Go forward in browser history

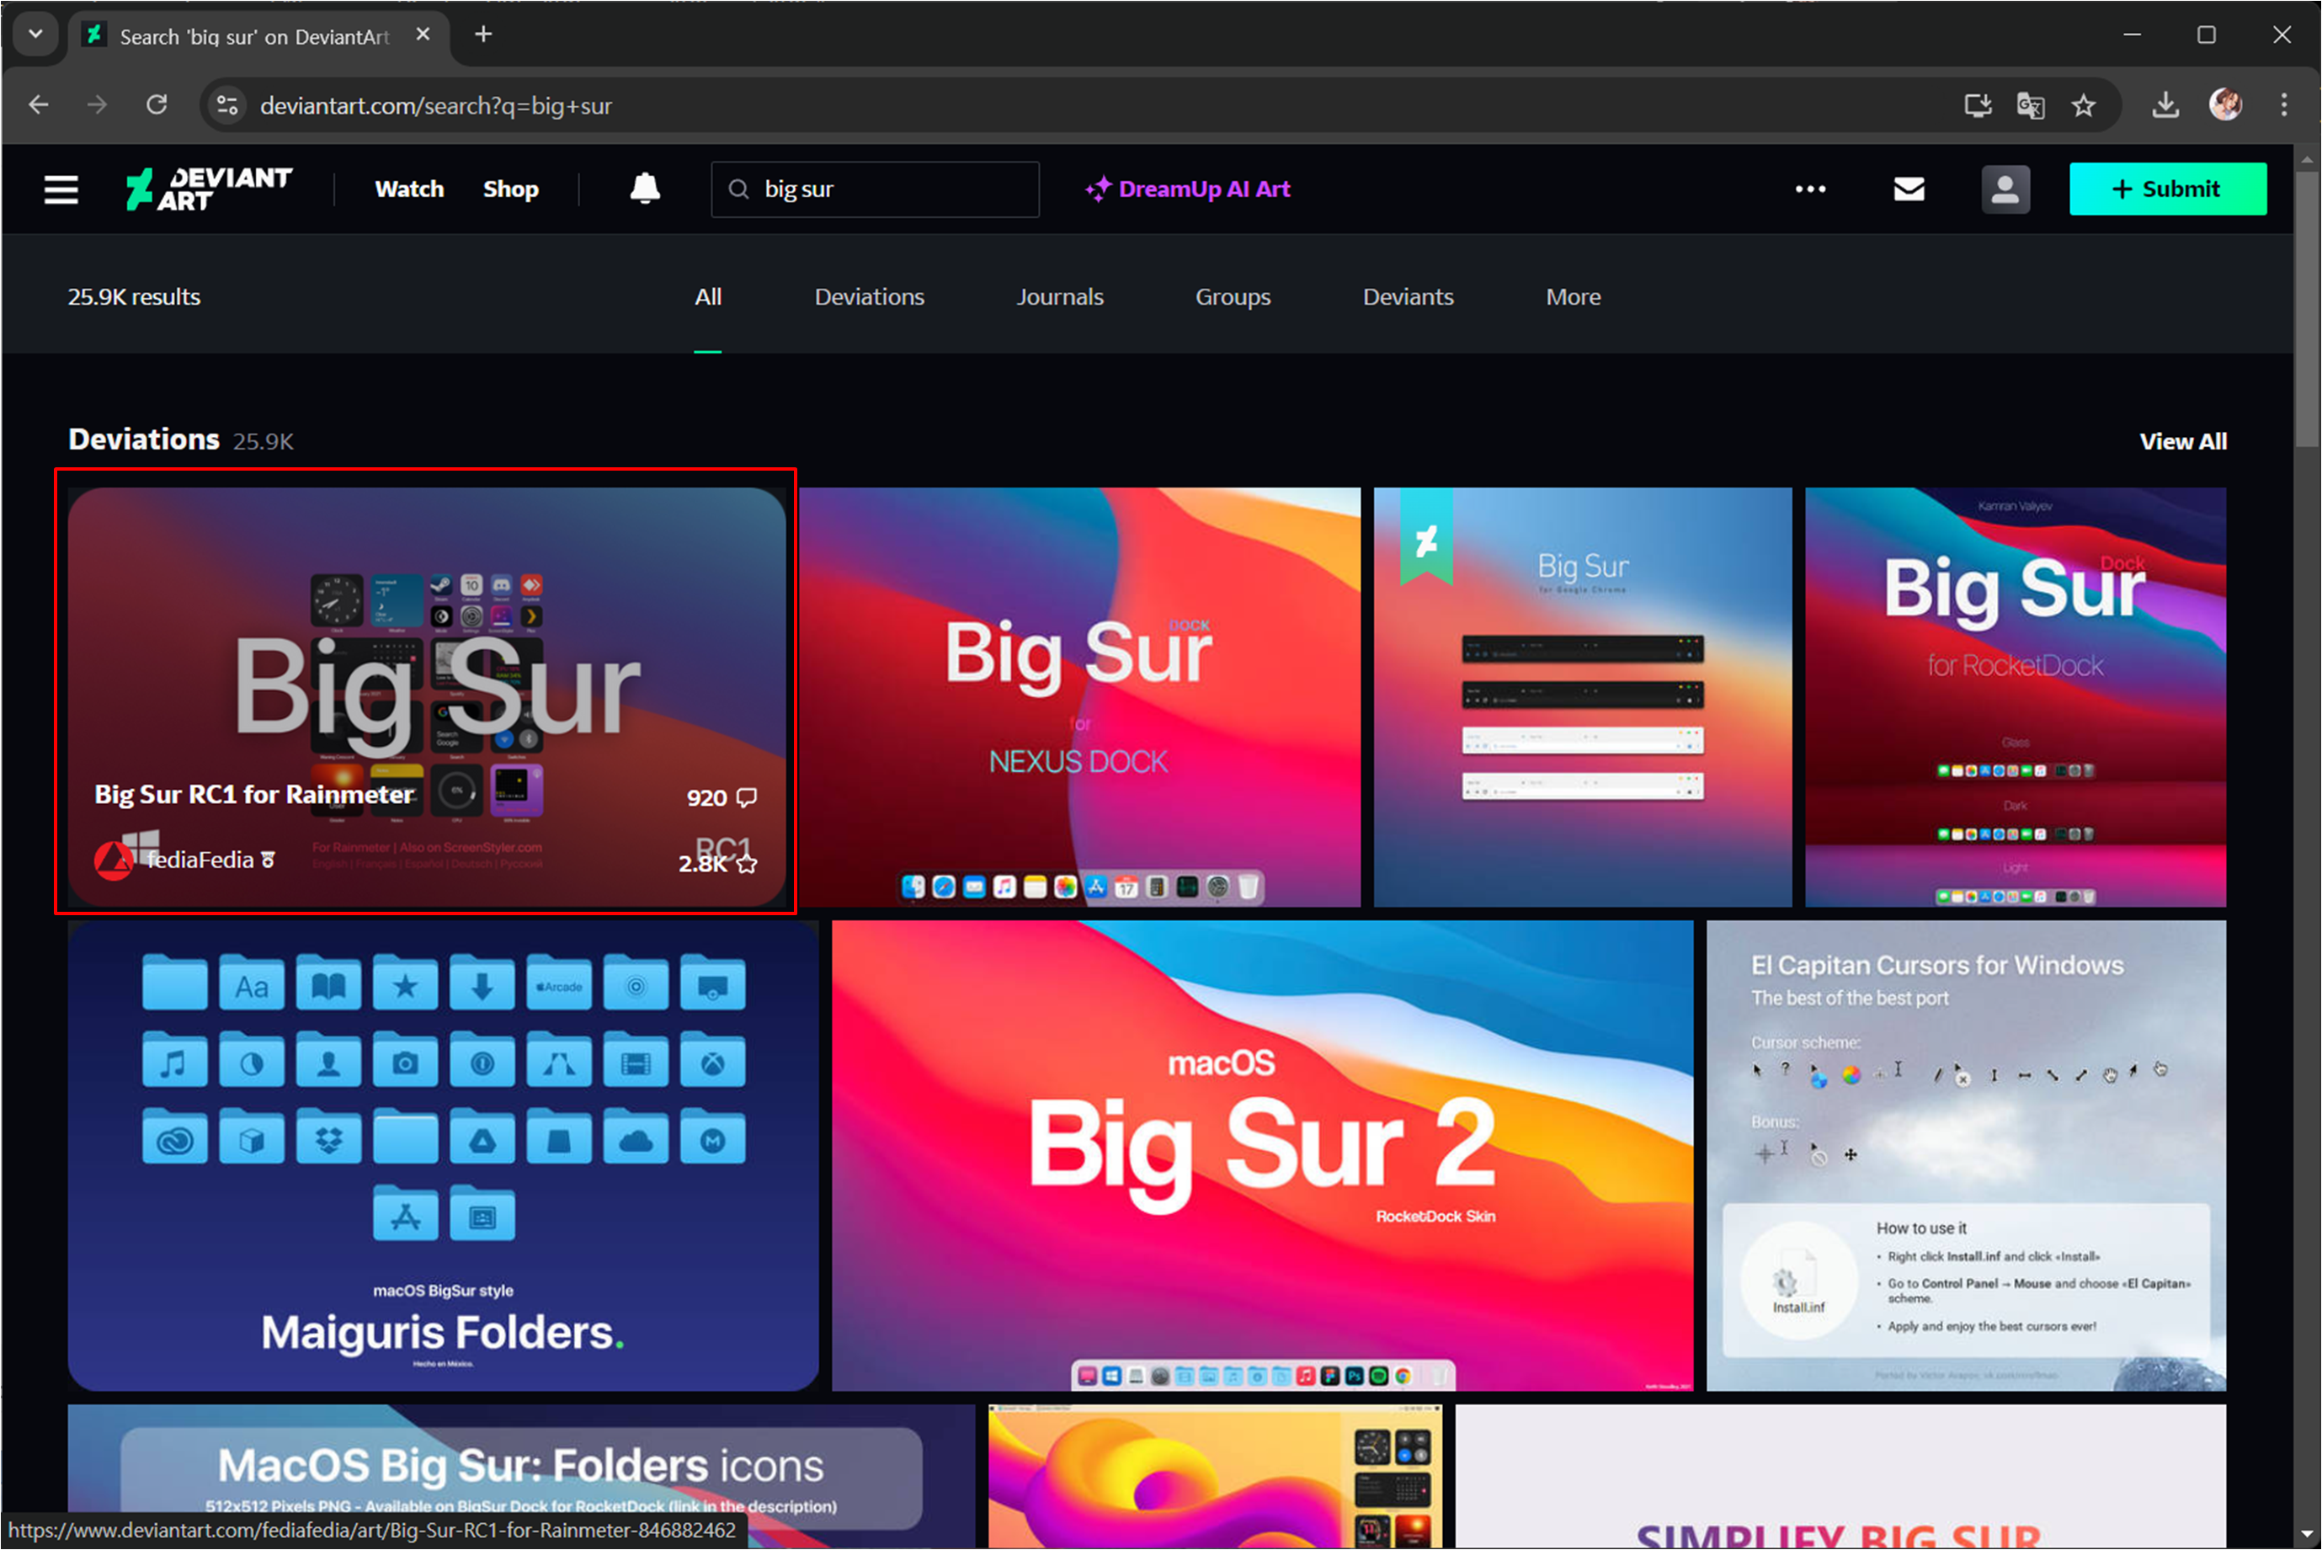click(97, 104)
